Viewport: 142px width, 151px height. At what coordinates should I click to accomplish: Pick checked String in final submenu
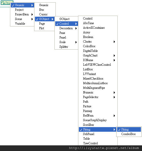129,129
